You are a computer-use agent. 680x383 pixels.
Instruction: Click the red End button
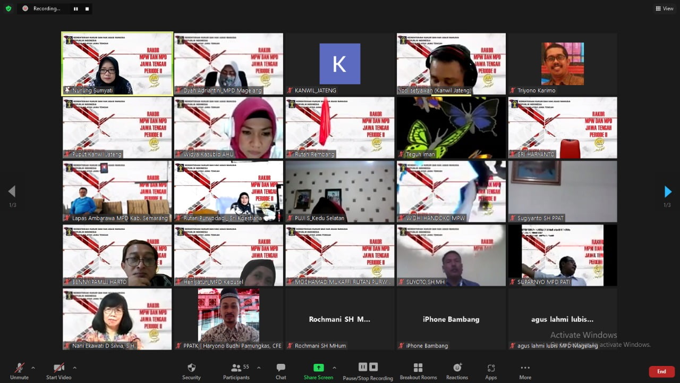tap(661, 371)
